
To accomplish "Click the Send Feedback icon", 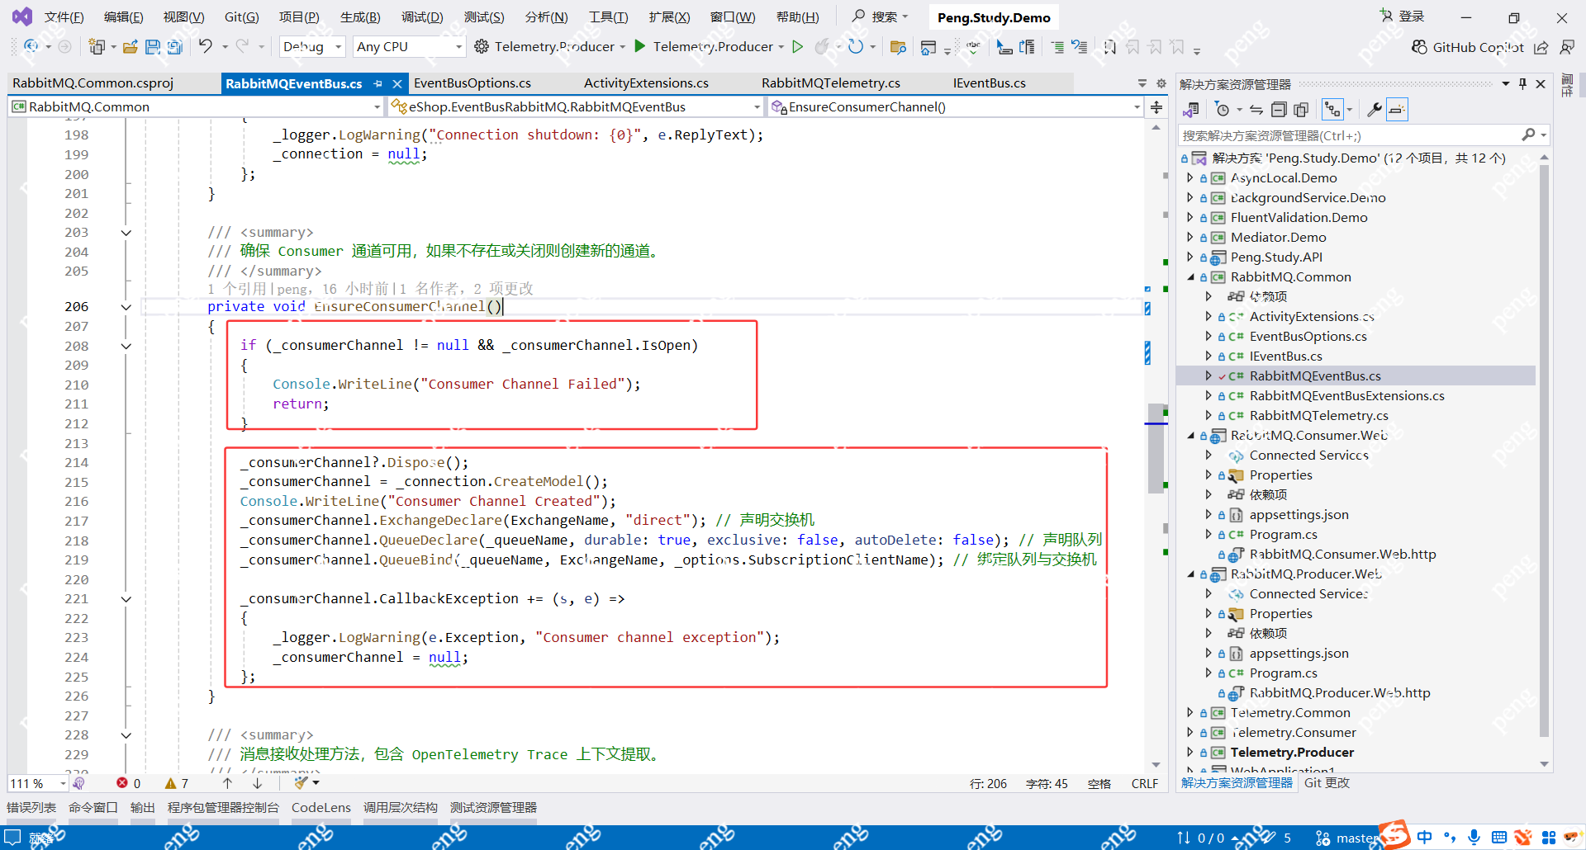I will pos(1567,47).
